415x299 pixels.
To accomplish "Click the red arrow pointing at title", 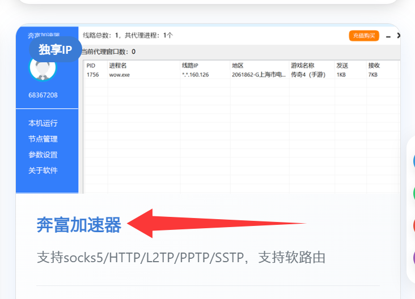I will click(215, 224).
